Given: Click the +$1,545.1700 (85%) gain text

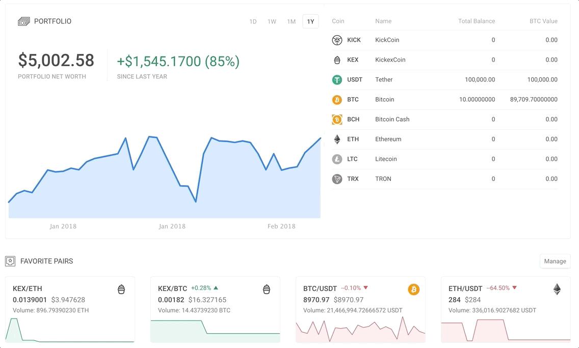Looking at the screenshot, I should (178, 61).
